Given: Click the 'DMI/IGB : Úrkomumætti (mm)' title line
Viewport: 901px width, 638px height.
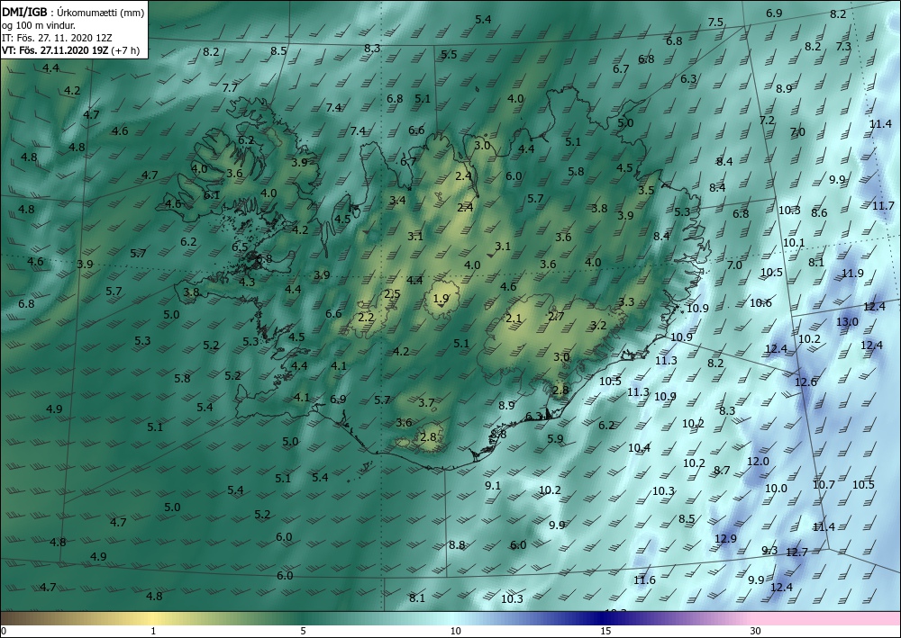Looking at the screenshot, I should (73, 12).
